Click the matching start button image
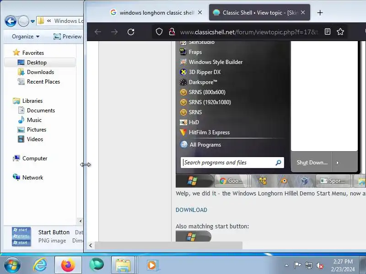Viewport: 366px width, 274px height. (x=194, y=236)
